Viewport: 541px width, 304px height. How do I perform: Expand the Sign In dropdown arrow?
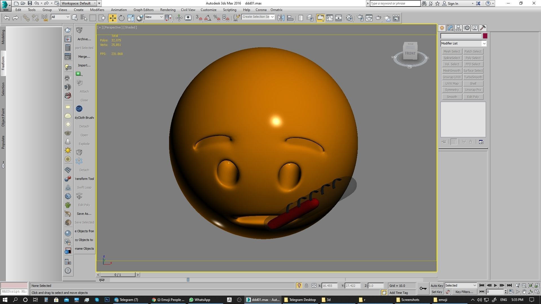click(473, 4)
